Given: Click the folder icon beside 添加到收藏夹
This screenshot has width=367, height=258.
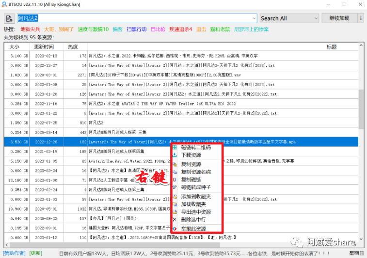Looking at the screenshot, I should pos(175,197).
